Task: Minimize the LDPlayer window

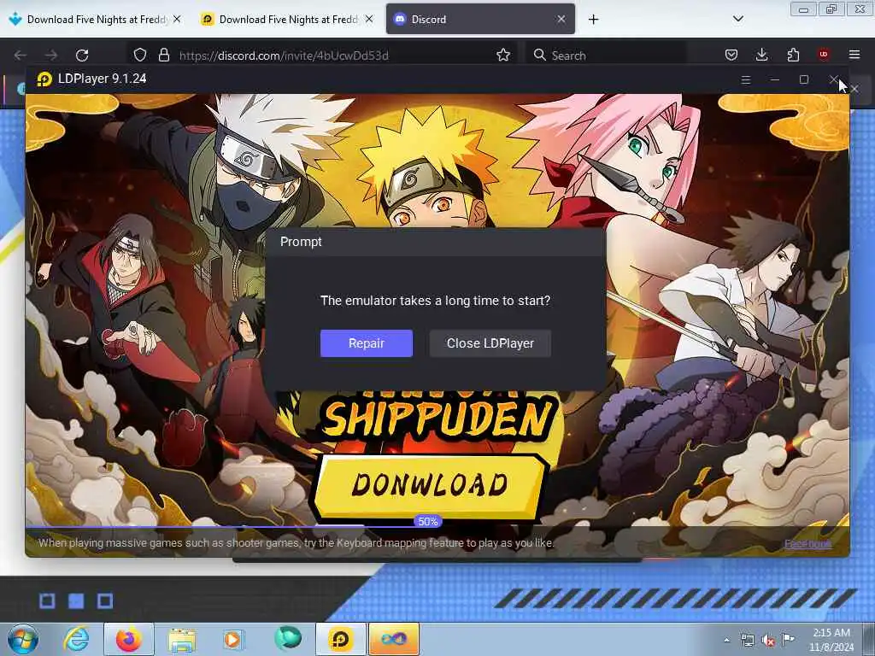Action: (x=774, y=79)
